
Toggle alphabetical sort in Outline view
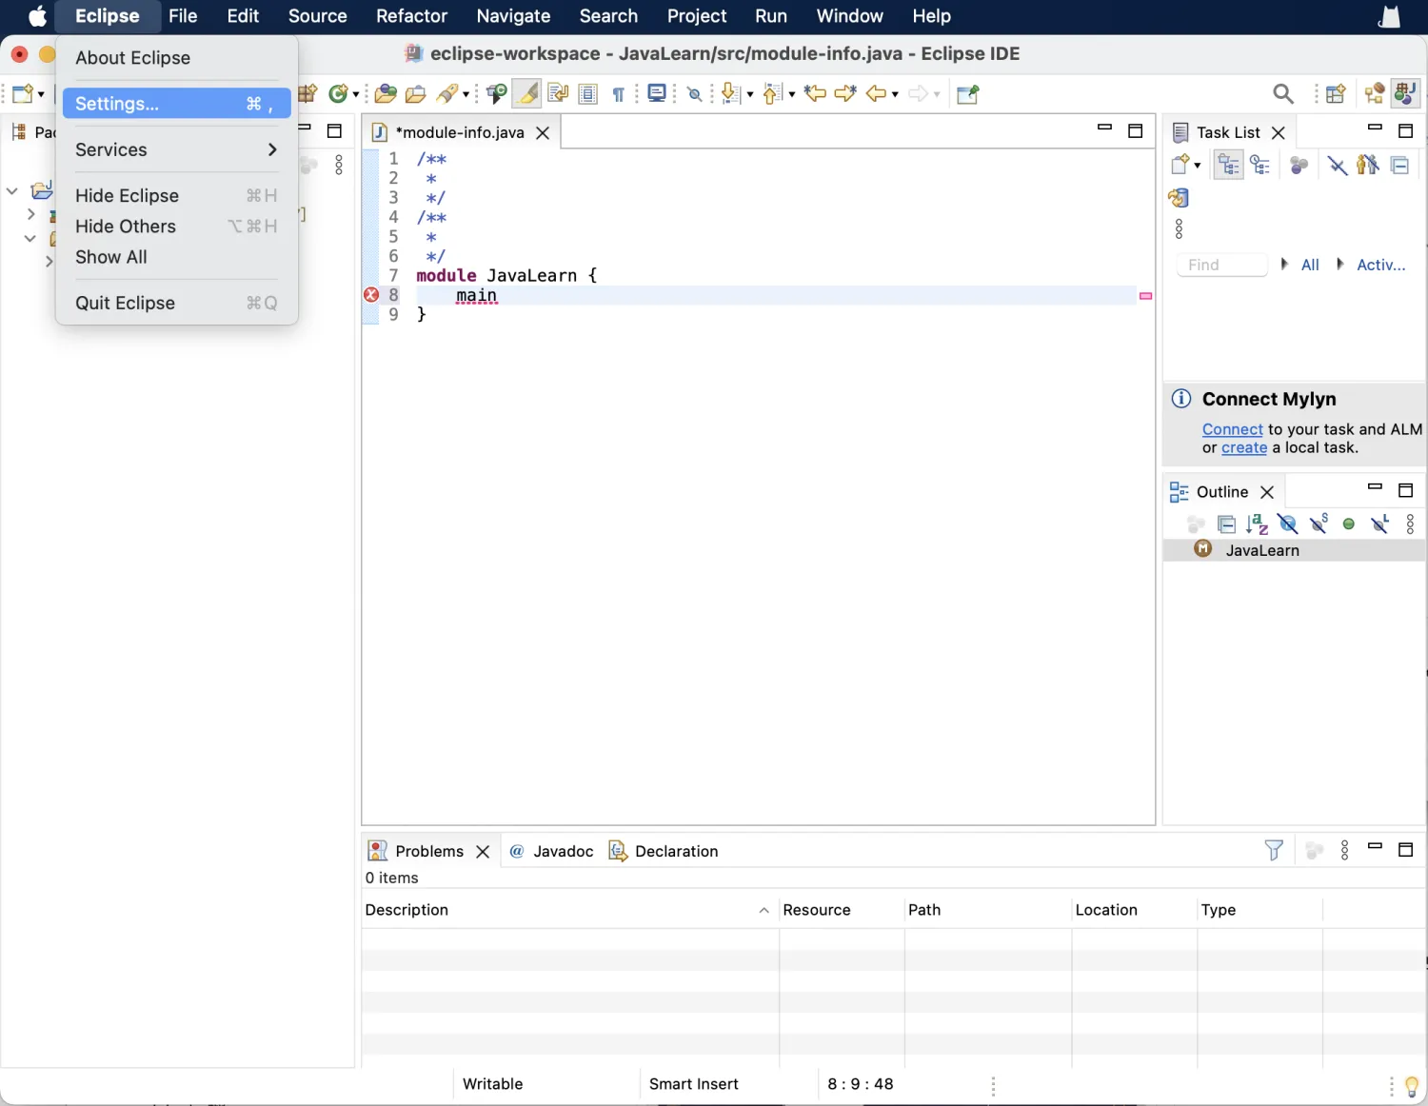pyautogui.click(x=1257, y=523)
